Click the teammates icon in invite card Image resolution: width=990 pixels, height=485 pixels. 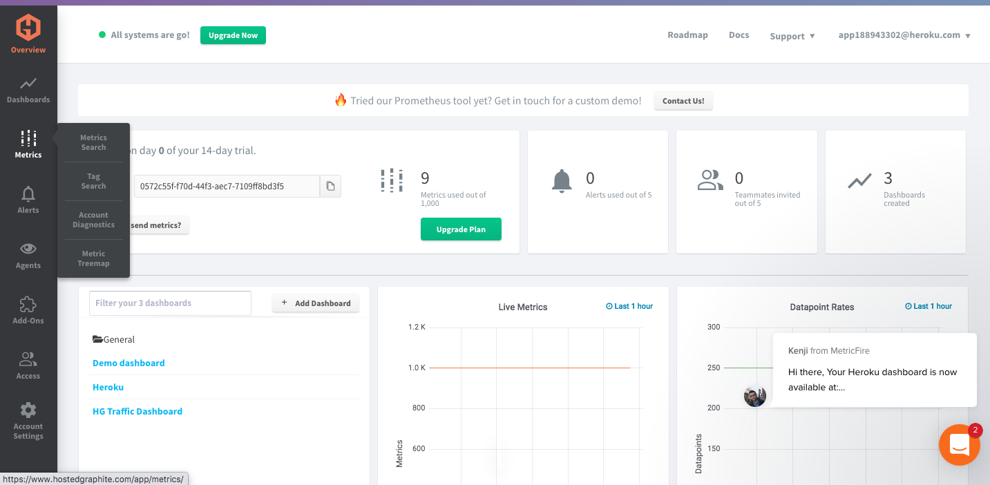(x=710, y=180)
